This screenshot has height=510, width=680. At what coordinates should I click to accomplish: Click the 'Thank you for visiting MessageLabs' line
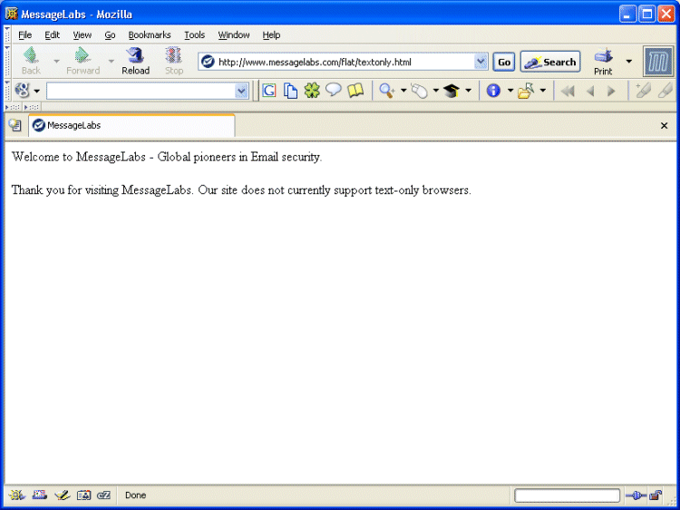pyautogui.click(x=241, y=190)
